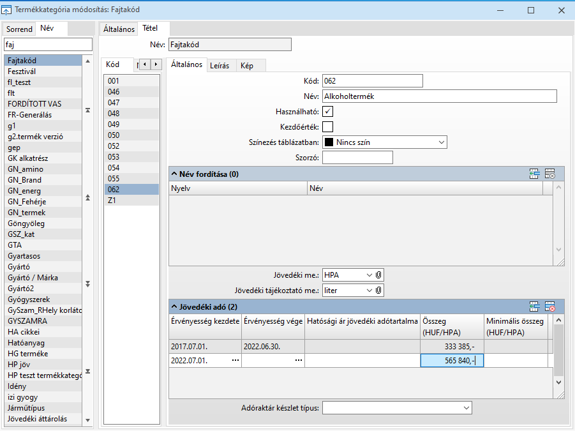
Task: Open Színezés táblázatban color dropdown
Action: (441, 142)
